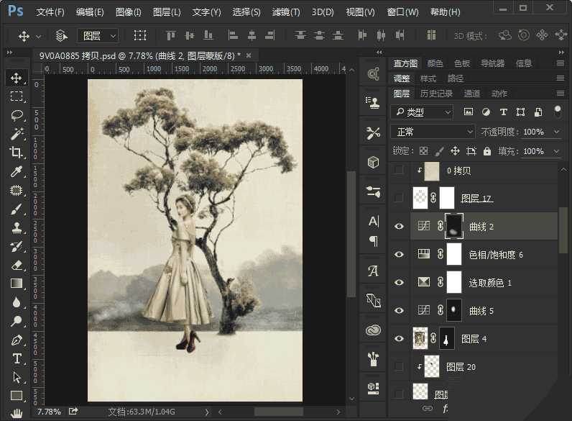This screenshot has width=572, height=421.
Task: Expand the 不透明度 opacity dropdown
Action: (556, 132)
